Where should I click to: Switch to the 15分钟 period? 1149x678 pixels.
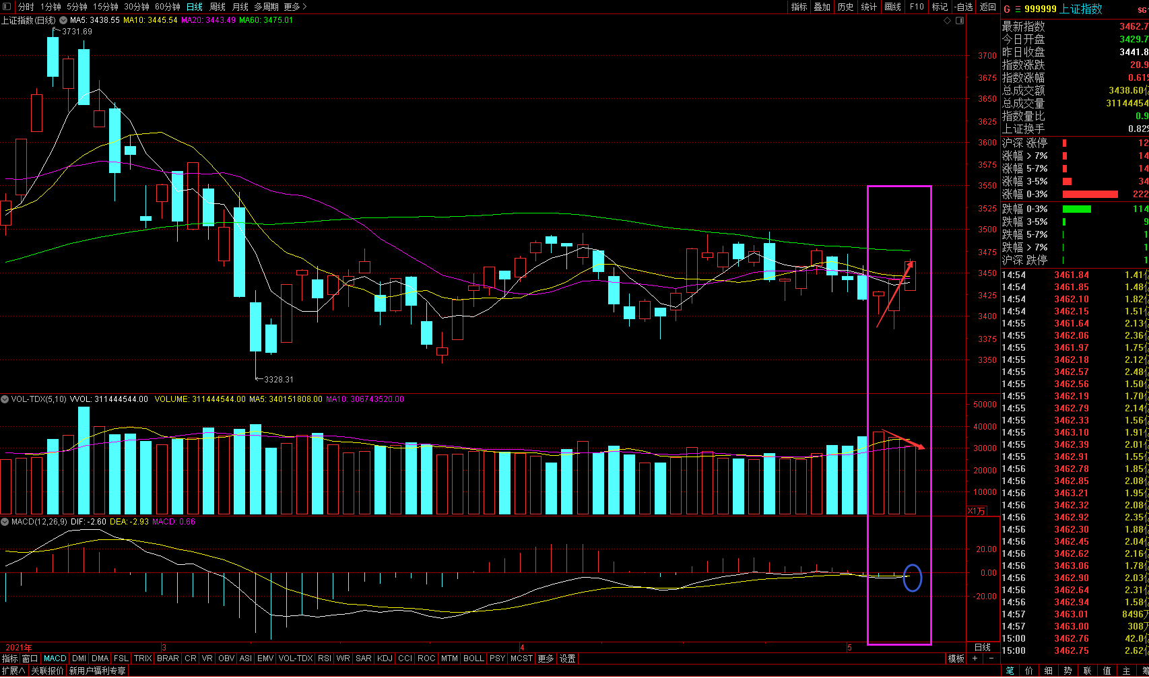click(x=105, y=7)
